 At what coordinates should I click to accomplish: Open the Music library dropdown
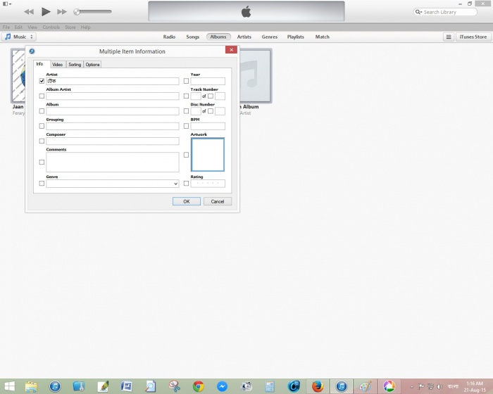click(x=19, y=37)
